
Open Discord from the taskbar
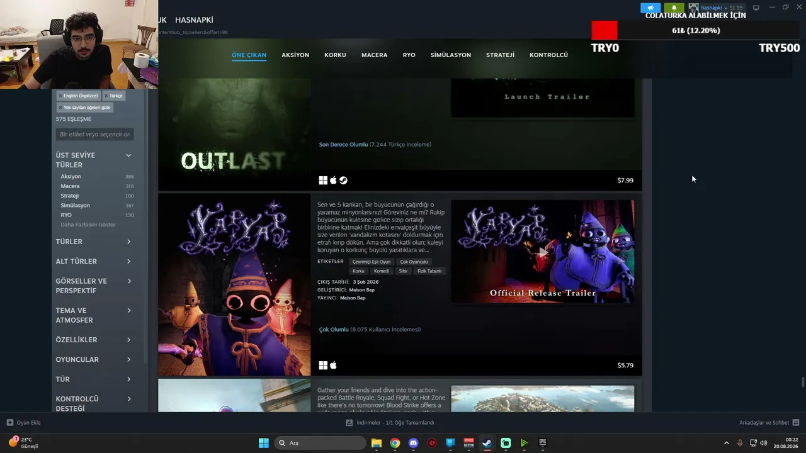(x=413, y=443)
